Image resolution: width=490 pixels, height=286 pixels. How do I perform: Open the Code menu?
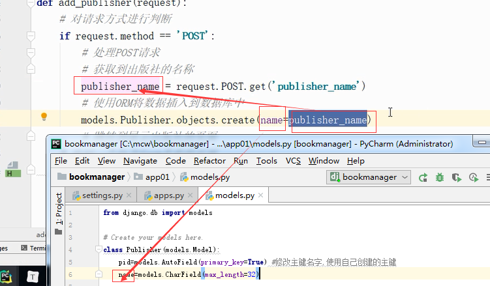tap(176, 161)
